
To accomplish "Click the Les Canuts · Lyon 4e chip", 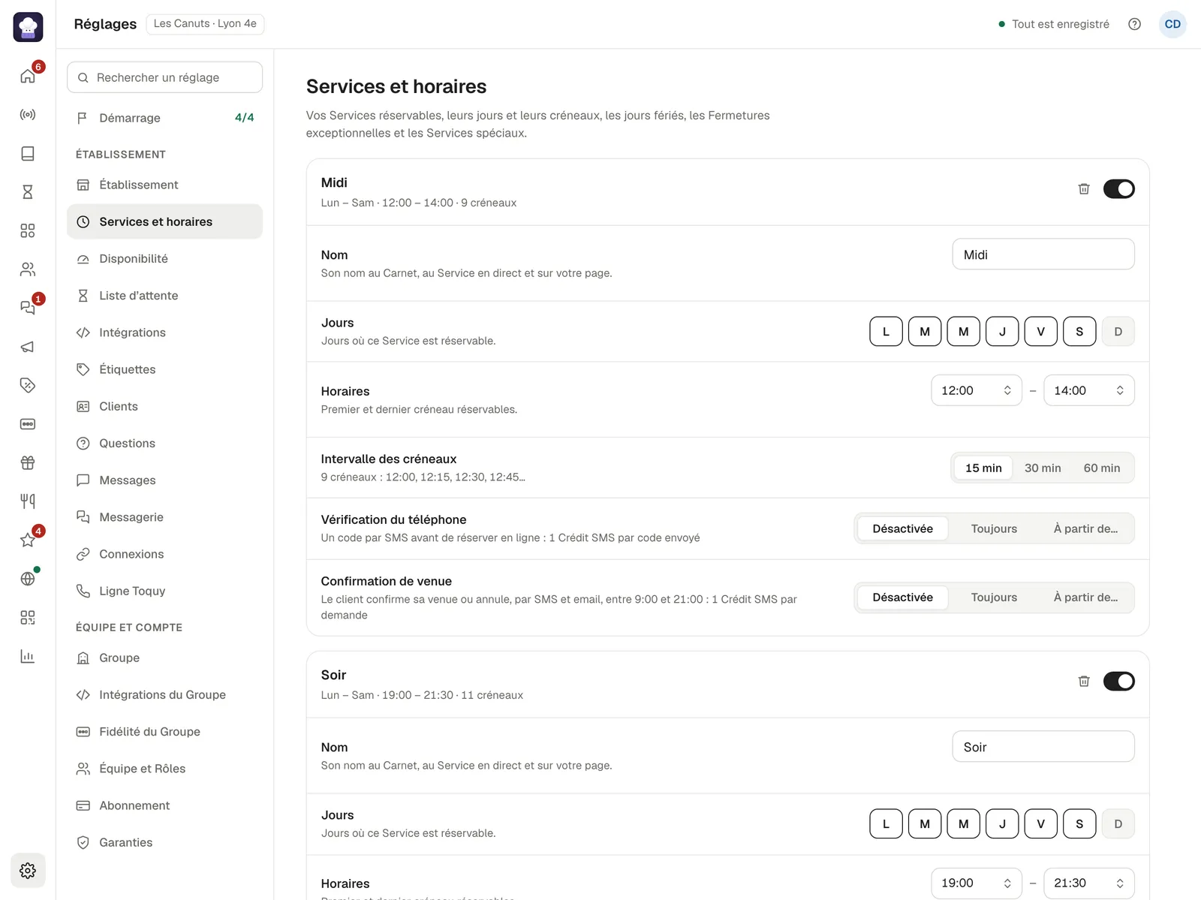I will [x=205, y=24].
